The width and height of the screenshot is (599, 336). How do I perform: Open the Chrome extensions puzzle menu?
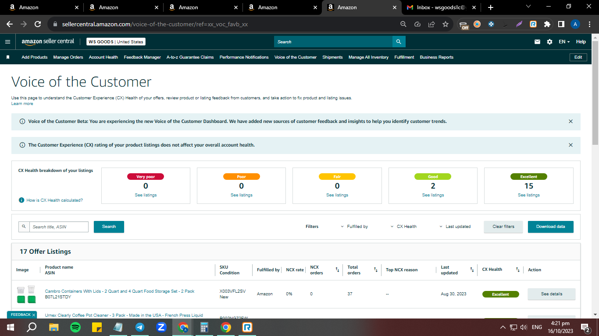pos(547,24)
